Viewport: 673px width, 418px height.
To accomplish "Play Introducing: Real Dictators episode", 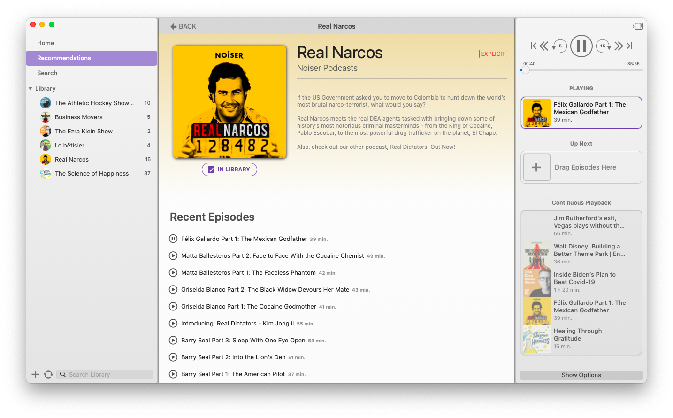I will [173, 323].
